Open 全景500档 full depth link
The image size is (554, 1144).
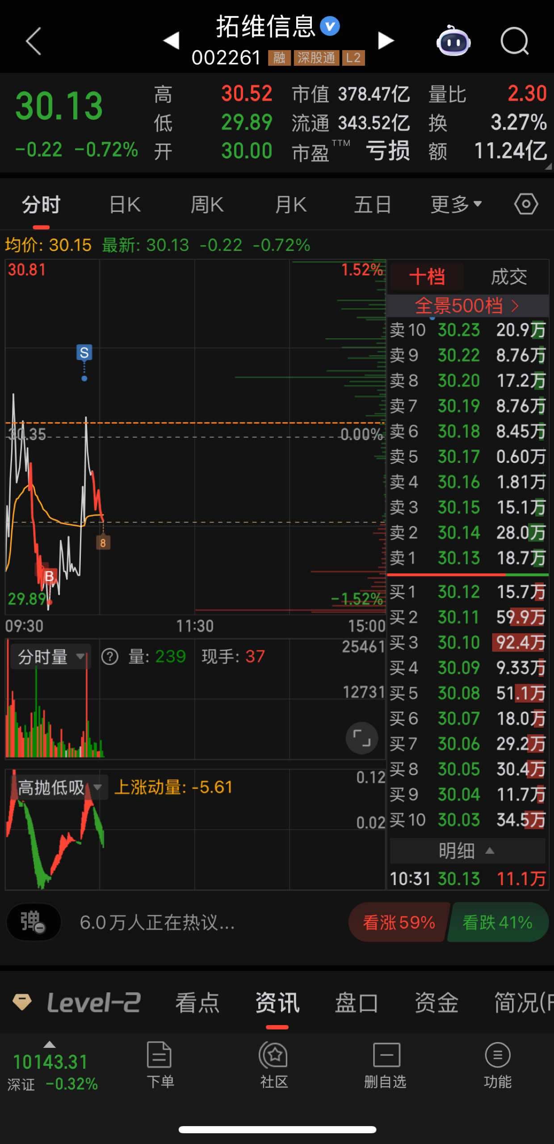467,306
